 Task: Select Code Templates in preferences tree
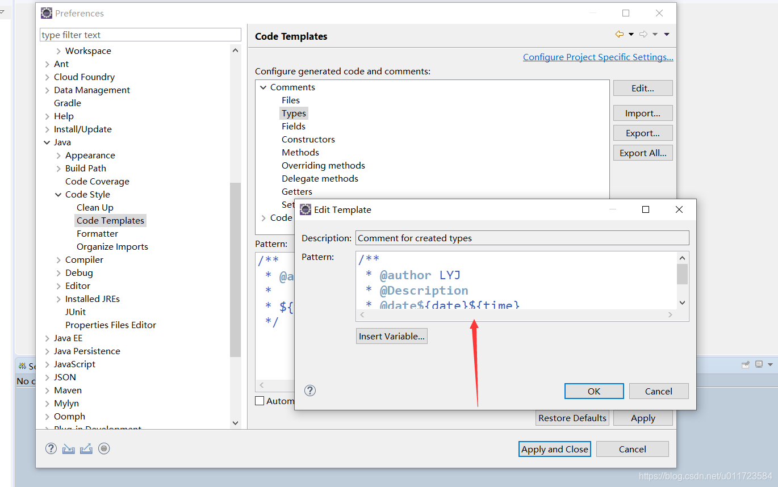(111, 221)
